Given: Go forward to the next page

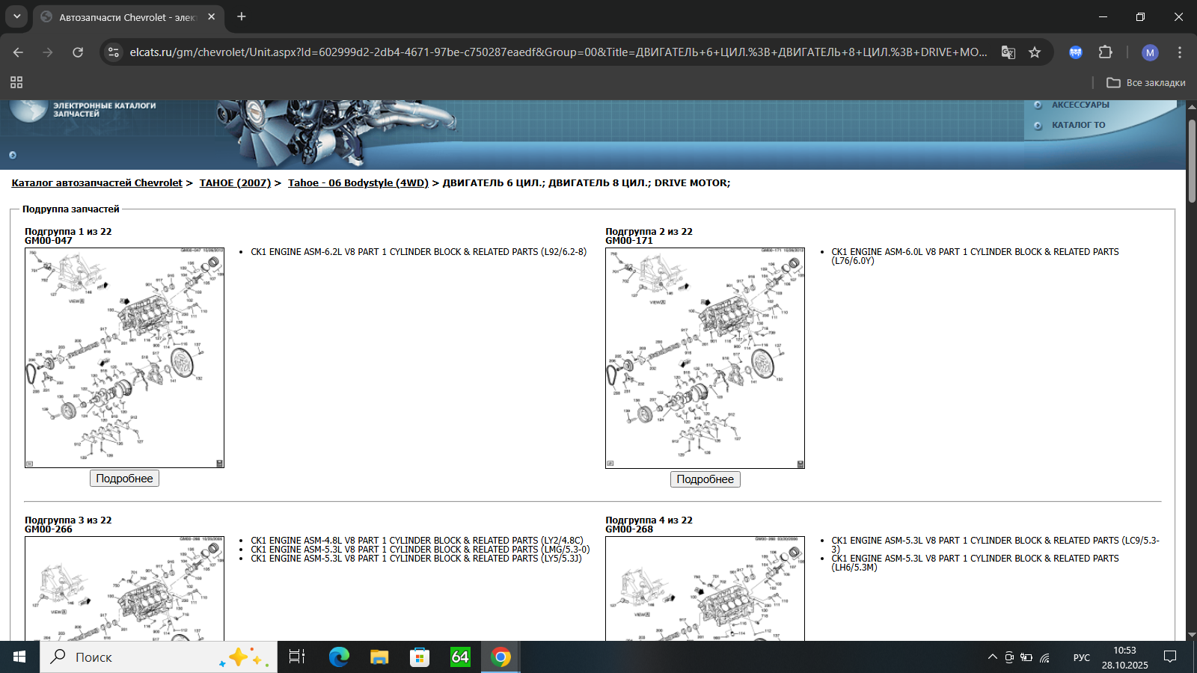Looking at the screenshot, I should (48, 52).
